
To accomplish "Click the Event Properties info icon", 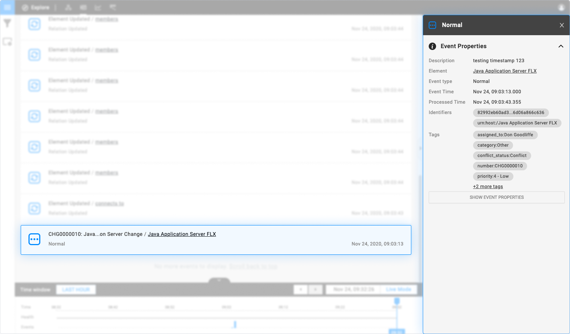I will tap(432, 46).
